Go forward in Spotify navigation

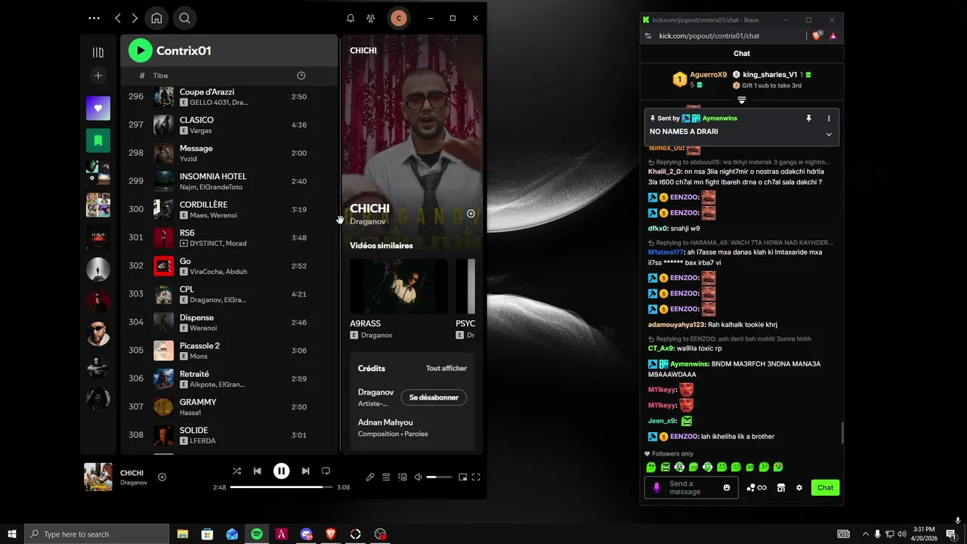click(x=134, y=18)
